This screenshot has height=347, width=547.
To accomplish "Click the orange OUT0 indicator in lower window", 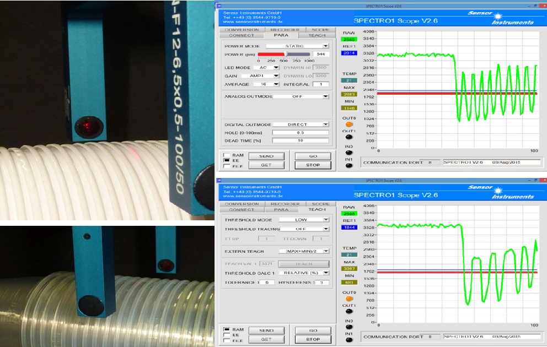I will coord(349,299).
